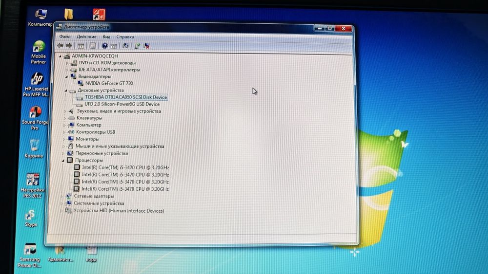488x274 pixels.
Task: Expand Звуковые, видео и игровые устройства
Action: coord(65,111)
